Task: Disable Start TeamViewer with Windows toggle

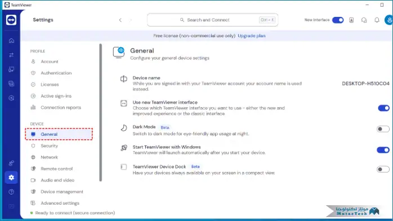Action: pyautogui.click(x=383, y=150)
